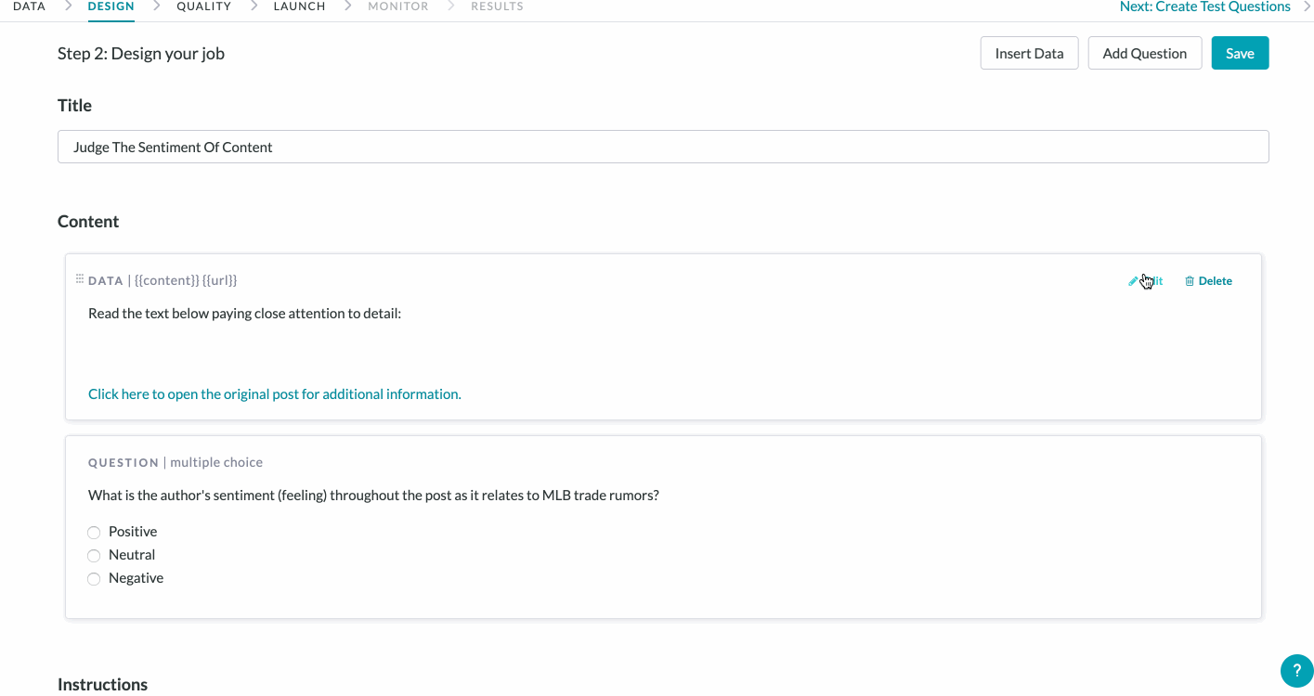Click the chevron arrow after Next: Create Test Questions
1314x696 pixels.
tap(1307, 7)
